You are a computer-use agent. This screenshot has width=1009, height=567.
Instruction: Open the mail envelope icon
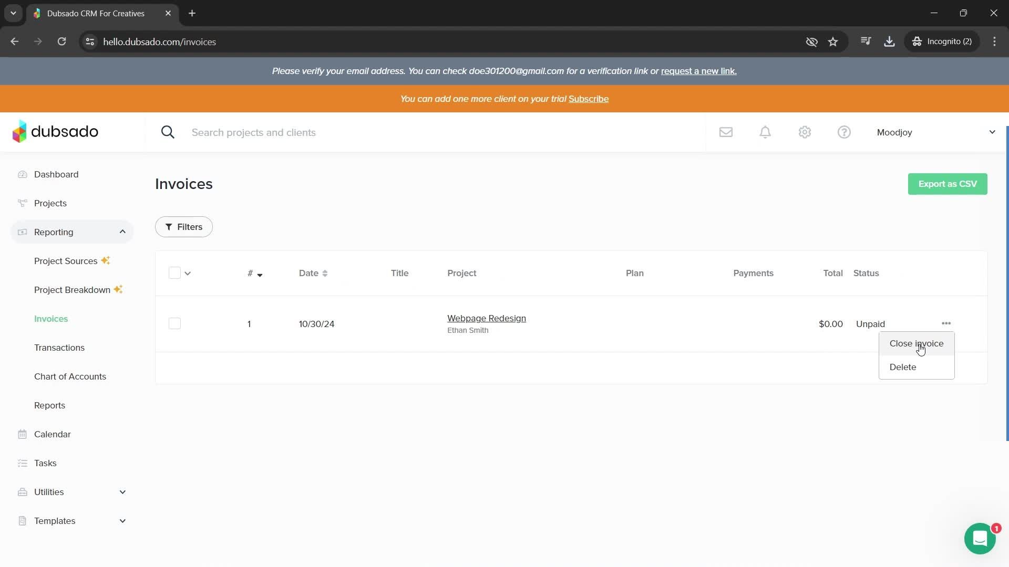[x=726, y=132]
